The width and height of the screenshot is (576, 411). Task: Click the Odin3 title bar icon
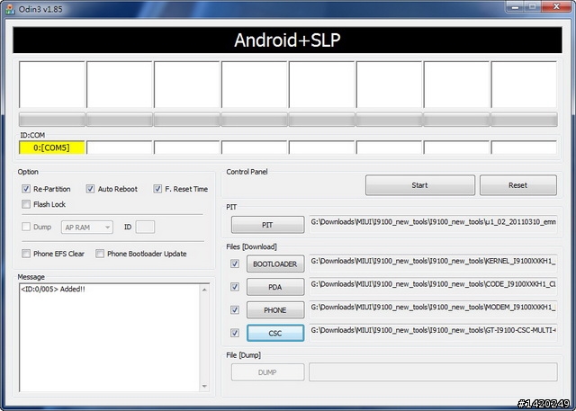[10, 9]
